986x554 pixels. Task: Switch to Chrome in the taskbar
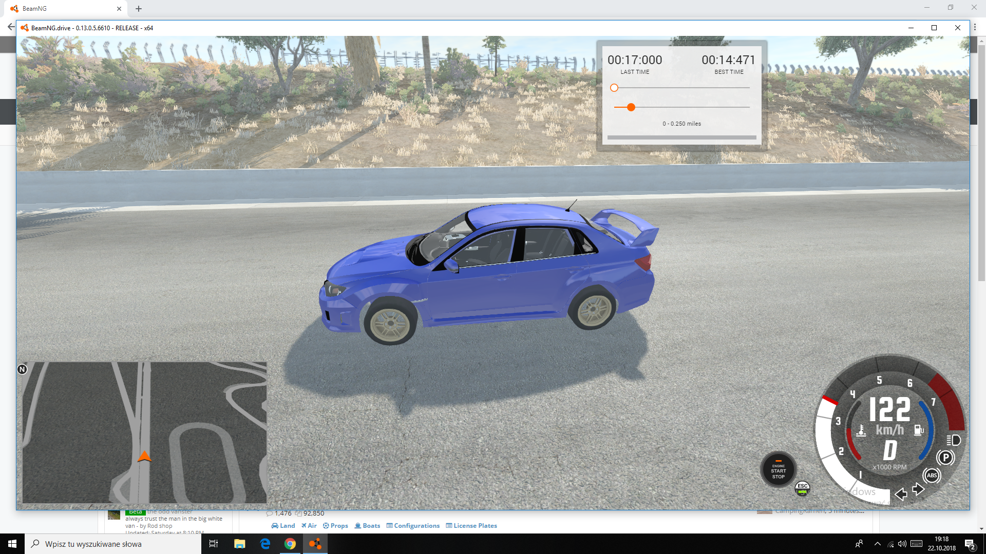(290, 544)
